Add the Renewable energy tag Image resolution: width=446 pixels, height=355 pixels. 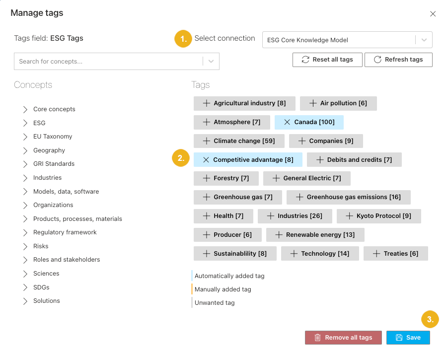279,235
